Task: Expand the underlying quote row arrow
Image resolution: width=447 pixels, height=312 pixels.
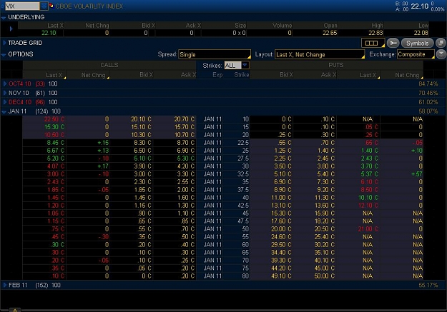Action: coord(11,29)
